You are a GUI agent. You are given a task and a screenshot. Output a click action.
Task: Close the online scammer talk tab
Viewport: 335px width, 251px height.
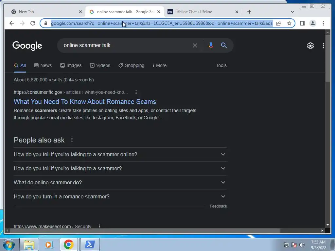coord(159,12)
